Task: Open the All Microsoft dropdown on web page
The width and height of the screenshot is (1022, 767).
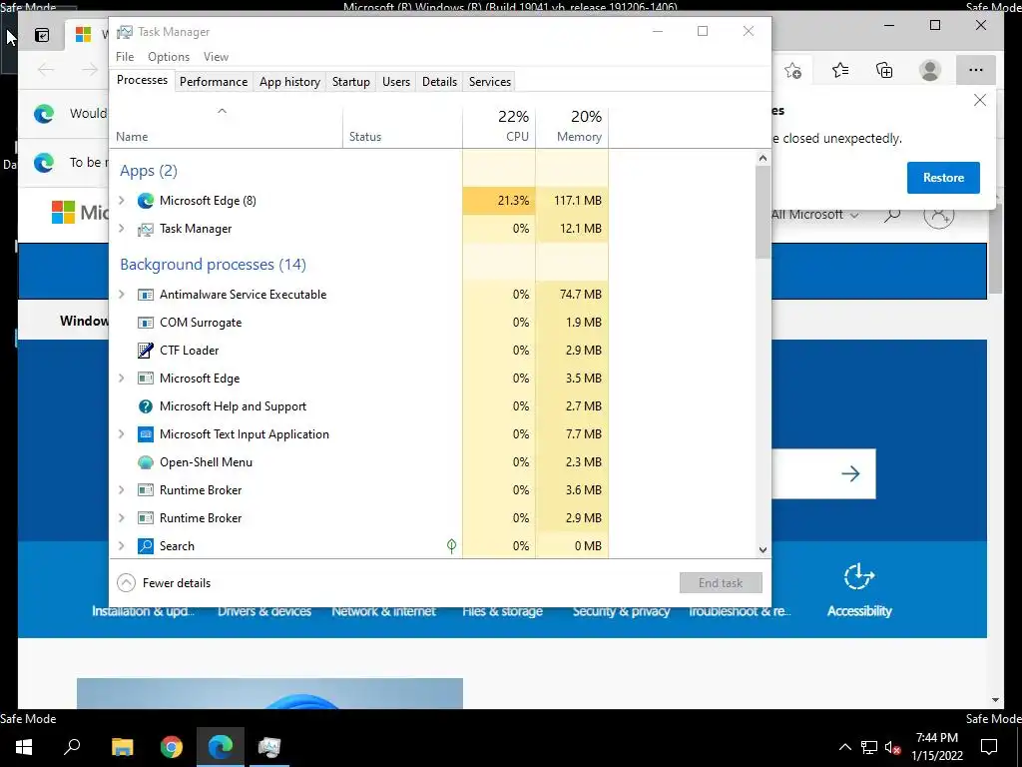Action: (x=814, y=215)
